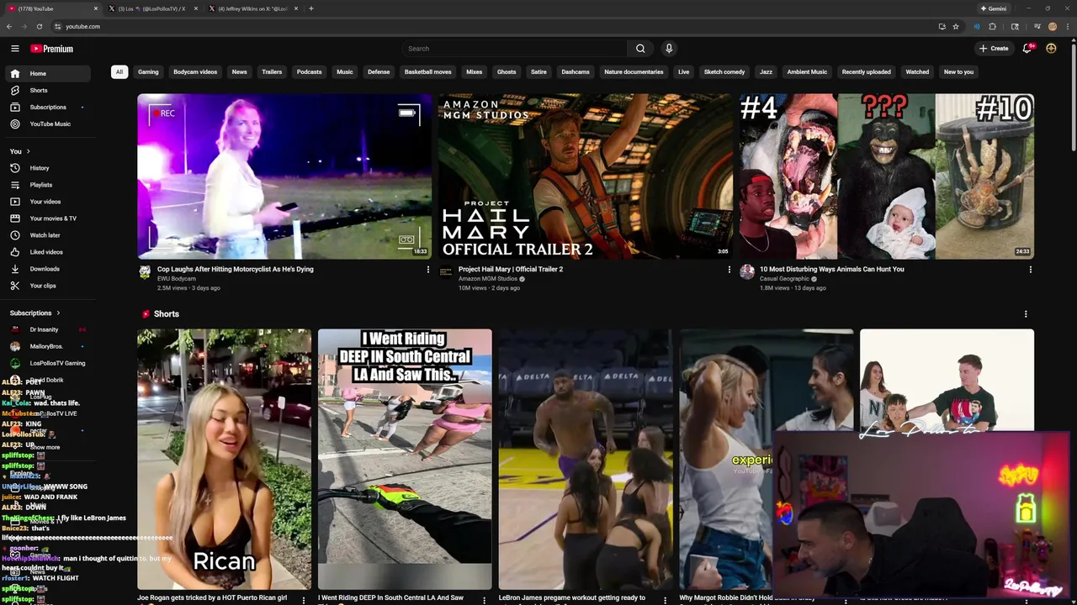Select the Podcasts filter chip
The width and height of the screenshot is (1077, 605).
309,72
